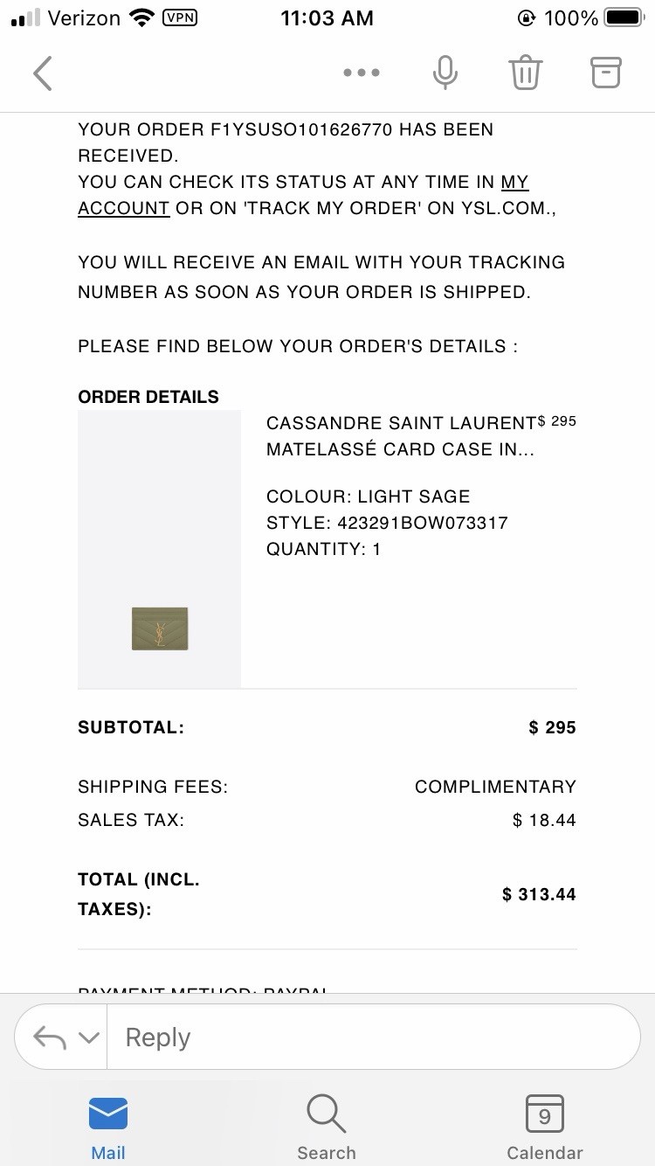Screen dimensions: 655x1166
Task: Tap the Cassandre Saint Laurent product title
Action: [x=401, y=436]
